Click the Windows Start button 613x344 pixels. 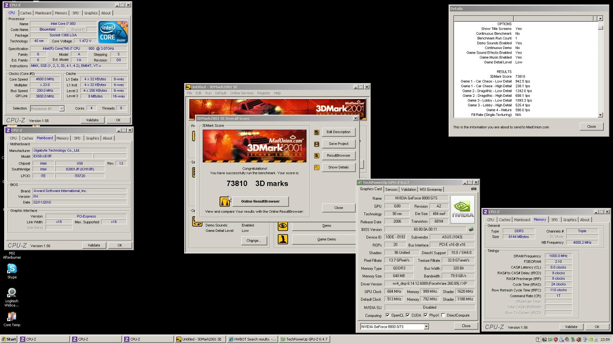pos(9,339)
